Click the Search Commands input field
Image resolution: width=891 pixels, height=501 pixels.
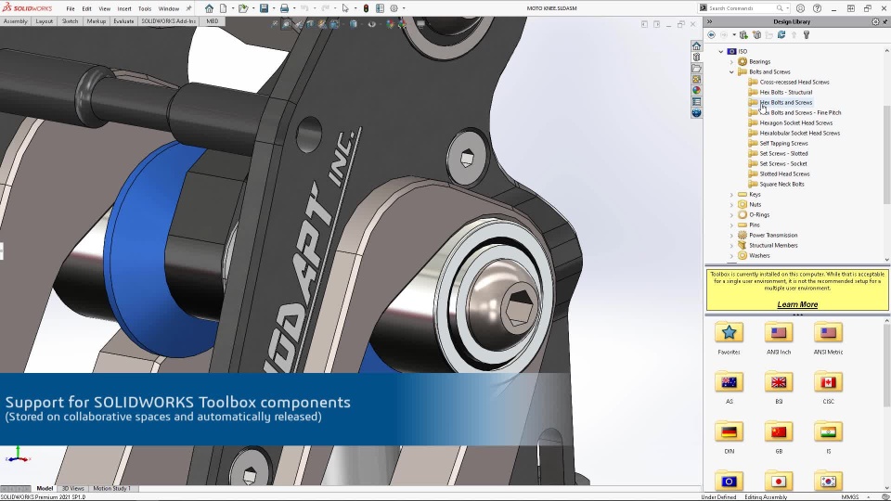pyautogui.click(x=742, y=8)
